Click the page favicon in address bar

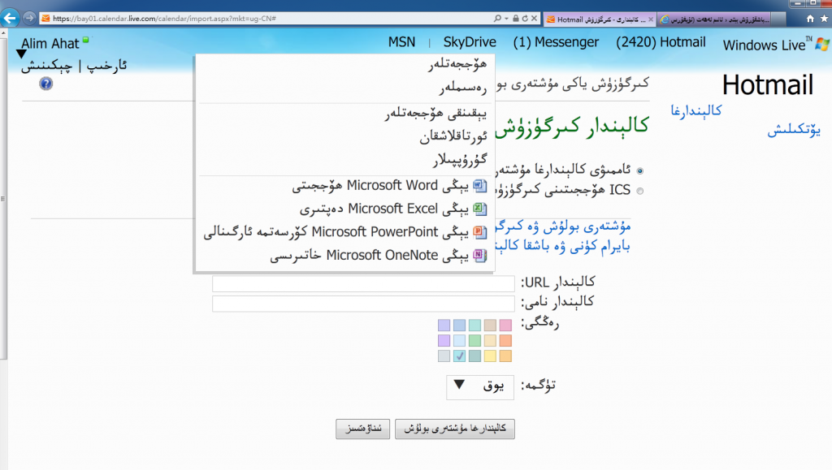tap(45, 18)
